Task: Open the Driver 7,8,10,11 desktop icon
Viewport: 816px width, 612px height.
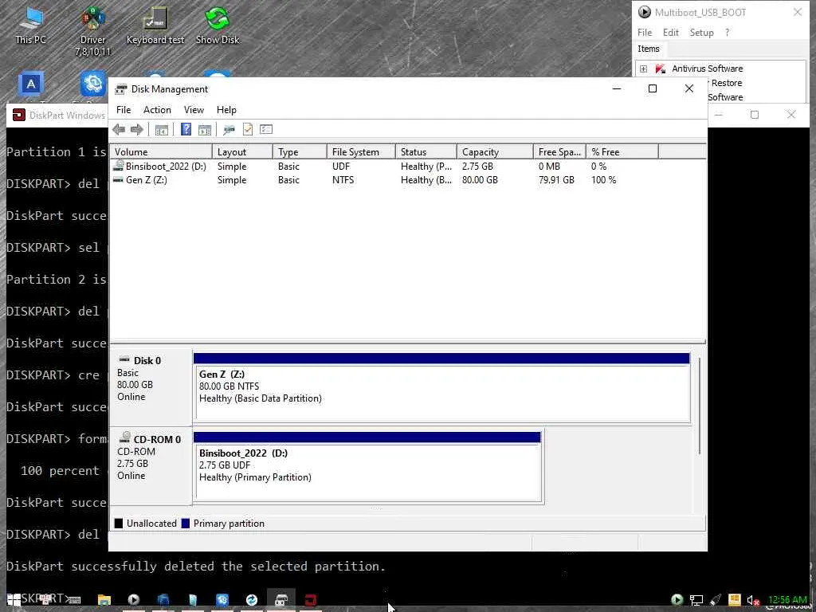Action: tap(92, 31)
